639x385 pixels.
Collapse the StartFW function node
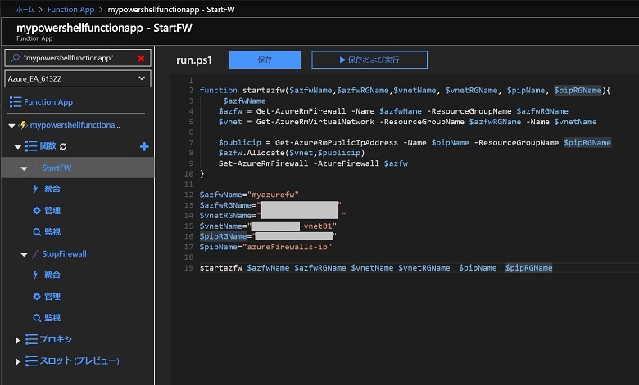pos(25,168)
